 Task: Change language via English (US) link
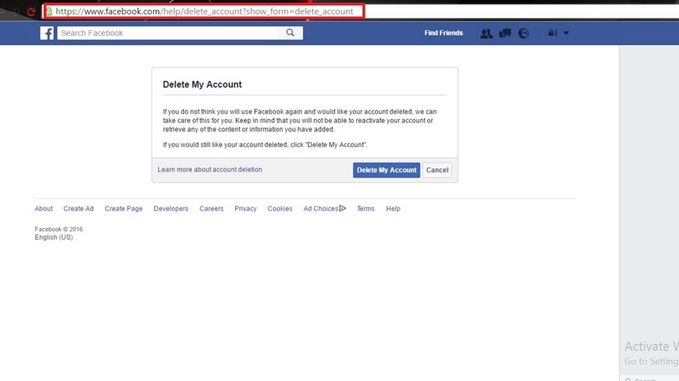54,238
